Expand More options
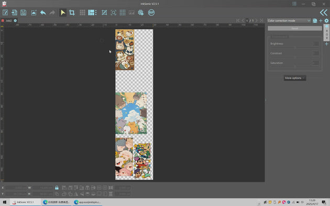The height and width of the screenshot is (206, 330). [295, 78]
